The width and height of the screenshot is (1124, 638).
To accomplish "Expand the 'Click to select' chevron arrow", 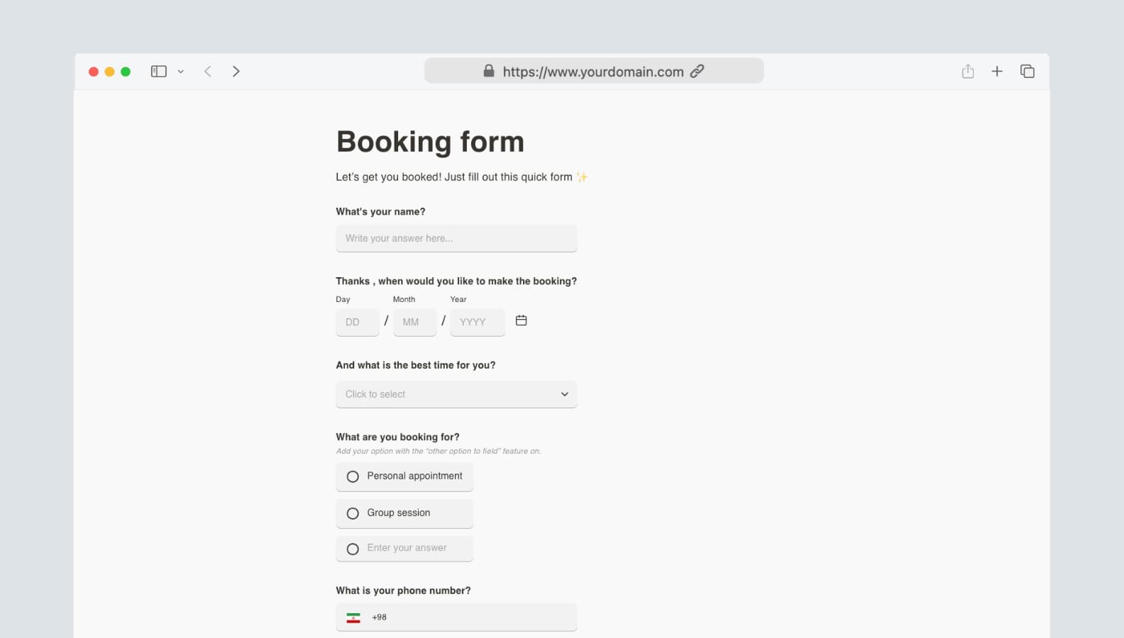I will (x=564, y=394).
